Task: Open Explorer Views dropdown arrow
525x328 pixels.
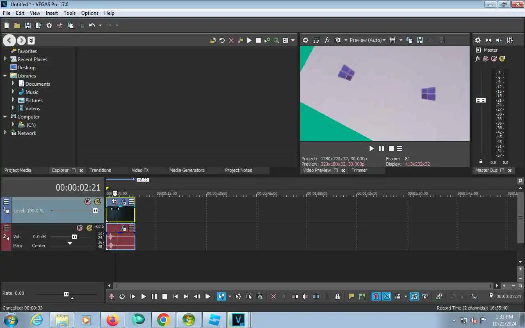Action: coord(292,40)
